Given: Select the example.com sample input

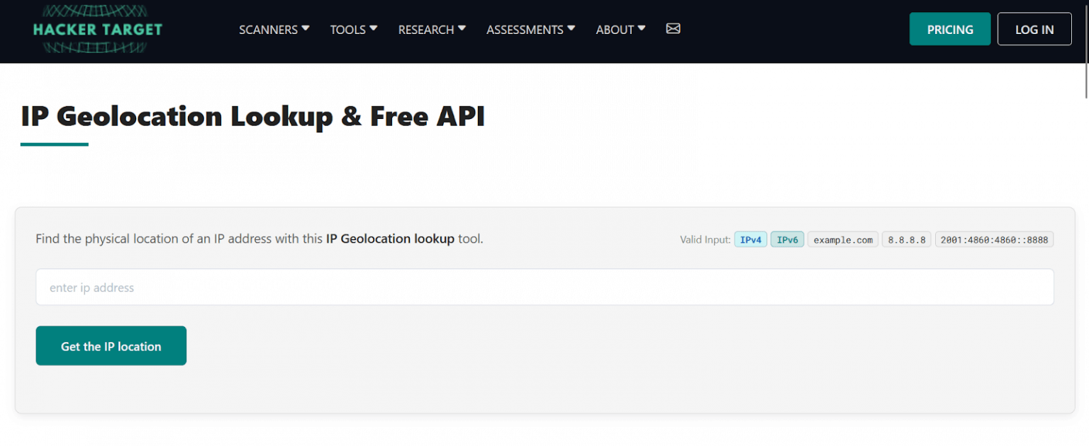Looking at the screenshot, I should coord(842,239).
